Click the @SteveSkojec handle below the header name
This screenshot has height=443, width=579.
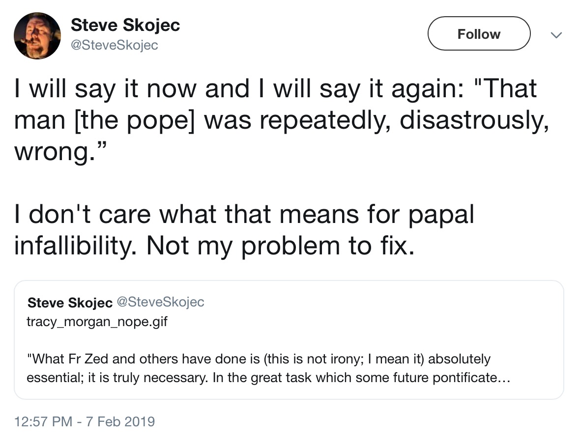115,46
